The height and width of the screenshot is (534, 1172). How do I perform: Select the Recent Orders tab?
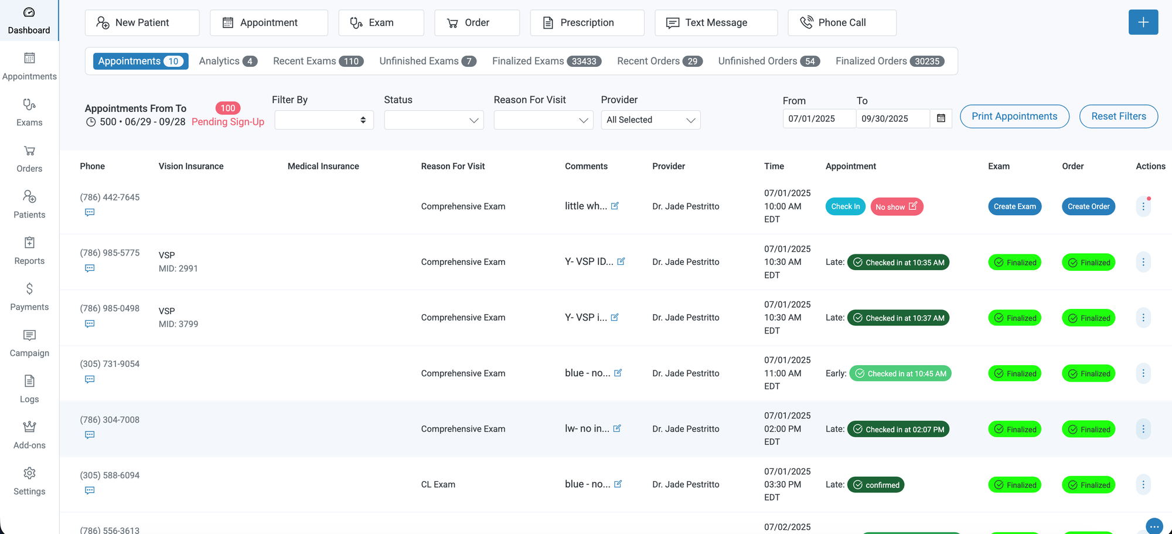tap(659, 61)
